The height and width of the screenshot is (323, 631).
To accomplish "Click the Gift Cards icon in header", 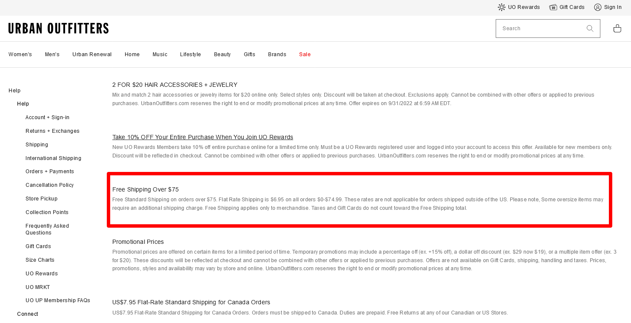I will 553,7.
